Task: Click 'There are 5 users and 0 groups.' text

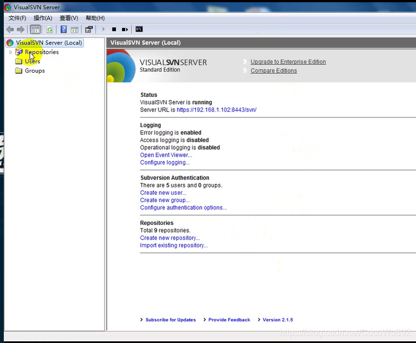Action: coord(181,185)
